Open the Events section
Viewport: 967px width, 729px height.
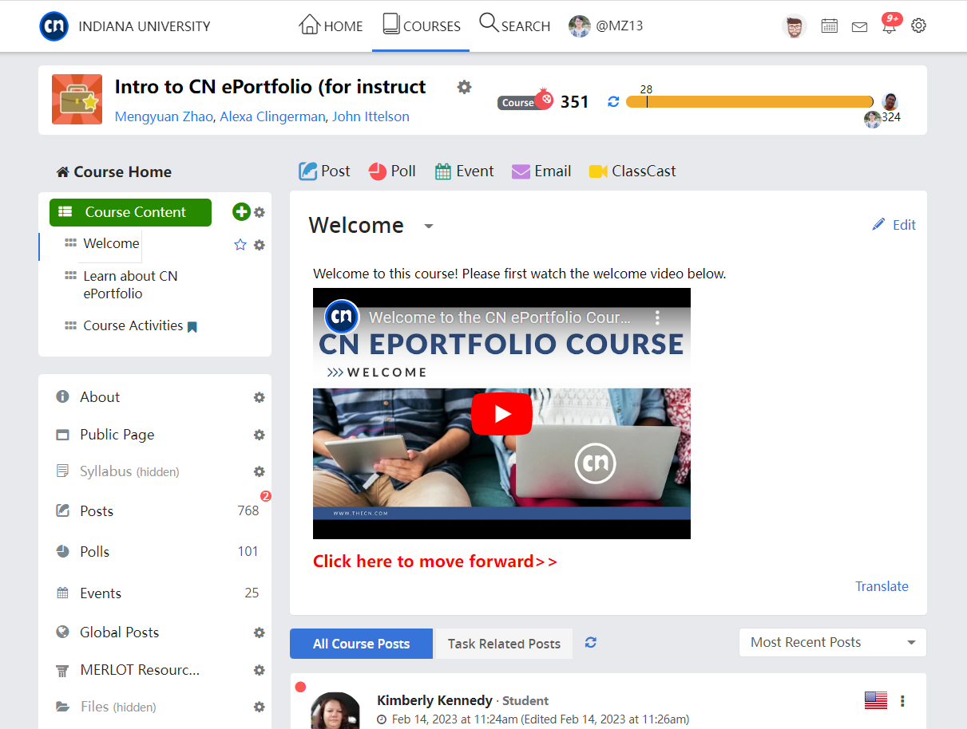pyautogui.click(x=101, y=593)
